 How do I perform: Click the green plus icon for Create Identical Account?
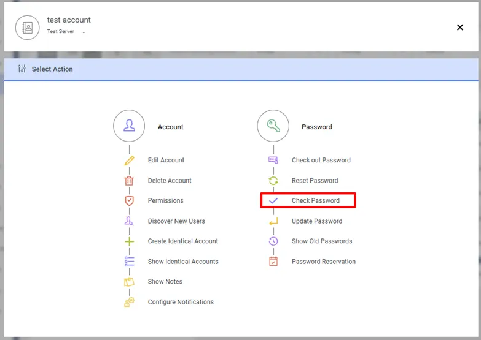(129, 241)
